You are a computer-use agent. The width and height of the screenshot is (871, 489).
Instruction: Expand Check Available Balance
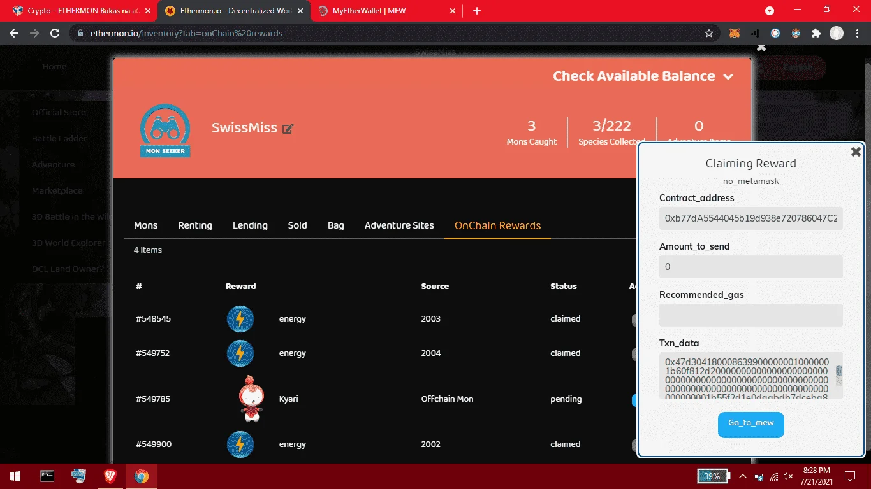pos(643,76)
